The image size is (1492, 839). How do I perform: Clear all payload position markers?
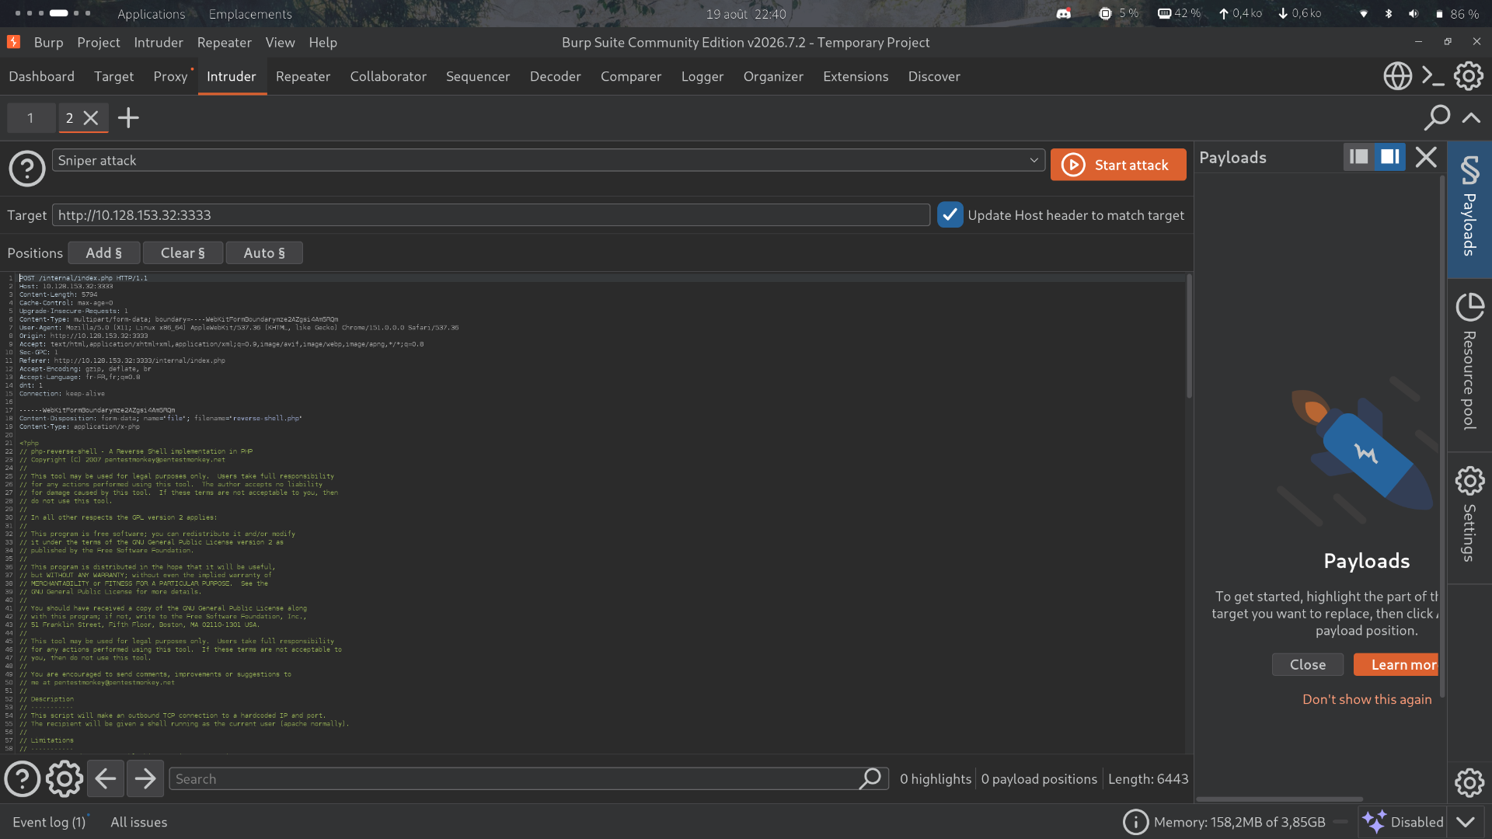tap(183, 253)
